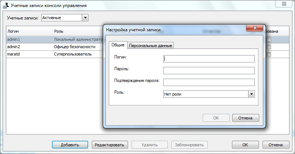Close the Настройка учетной записи dialog
The width and height of the screenshot is (295, 154).
pyautogui.click(x=255, y=28)
